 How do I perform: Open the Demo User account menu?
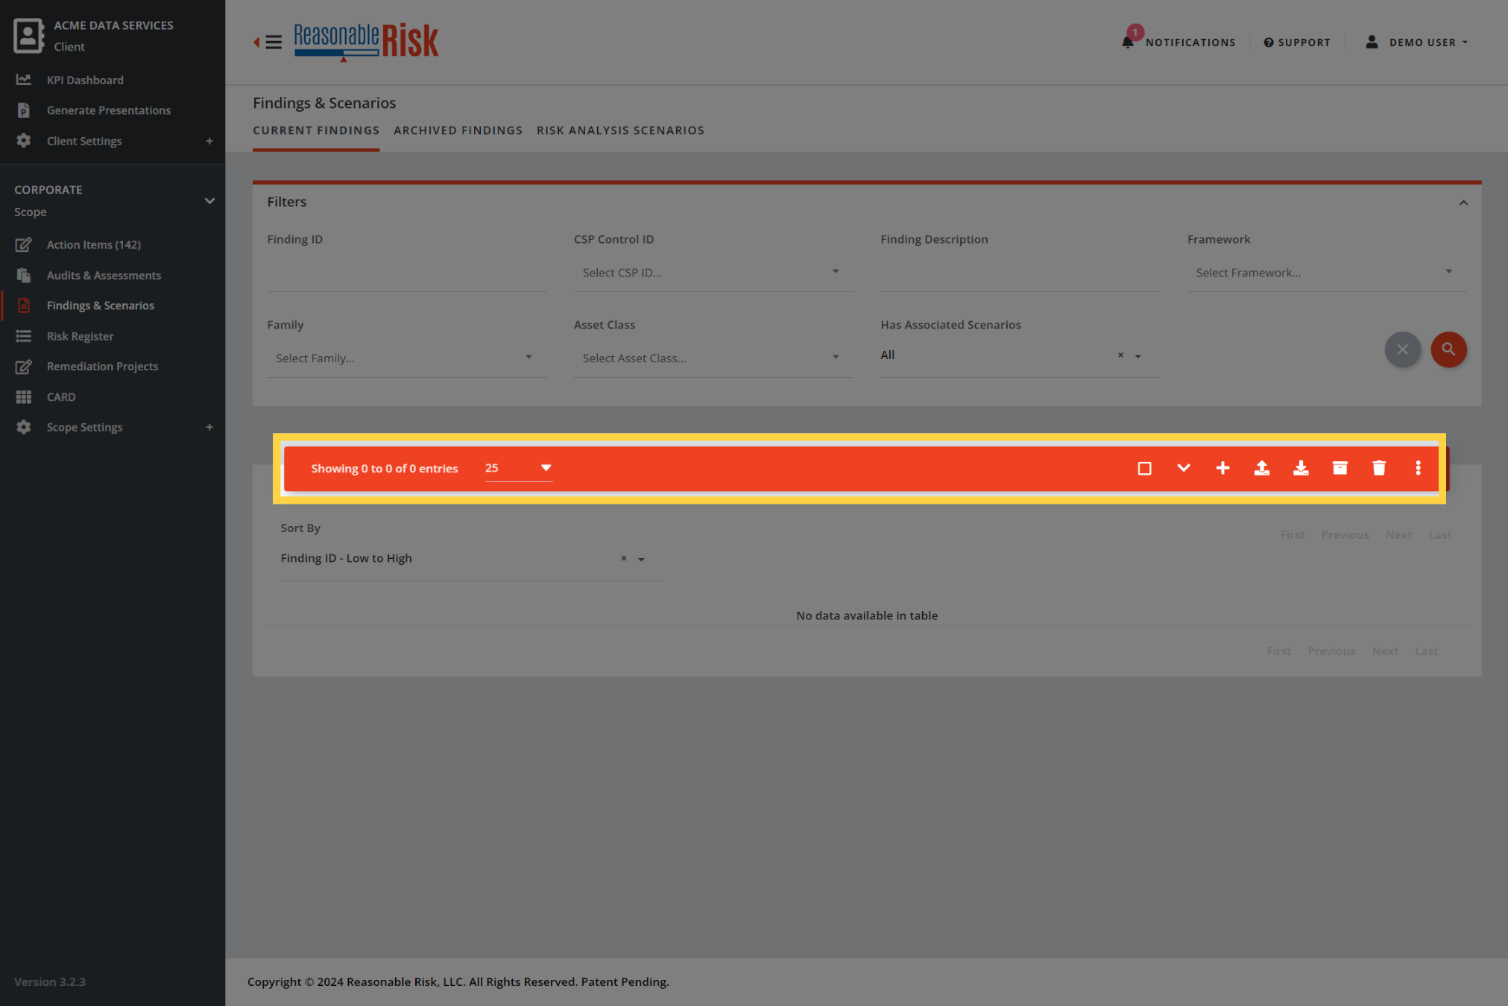[x=1416, y=42]
